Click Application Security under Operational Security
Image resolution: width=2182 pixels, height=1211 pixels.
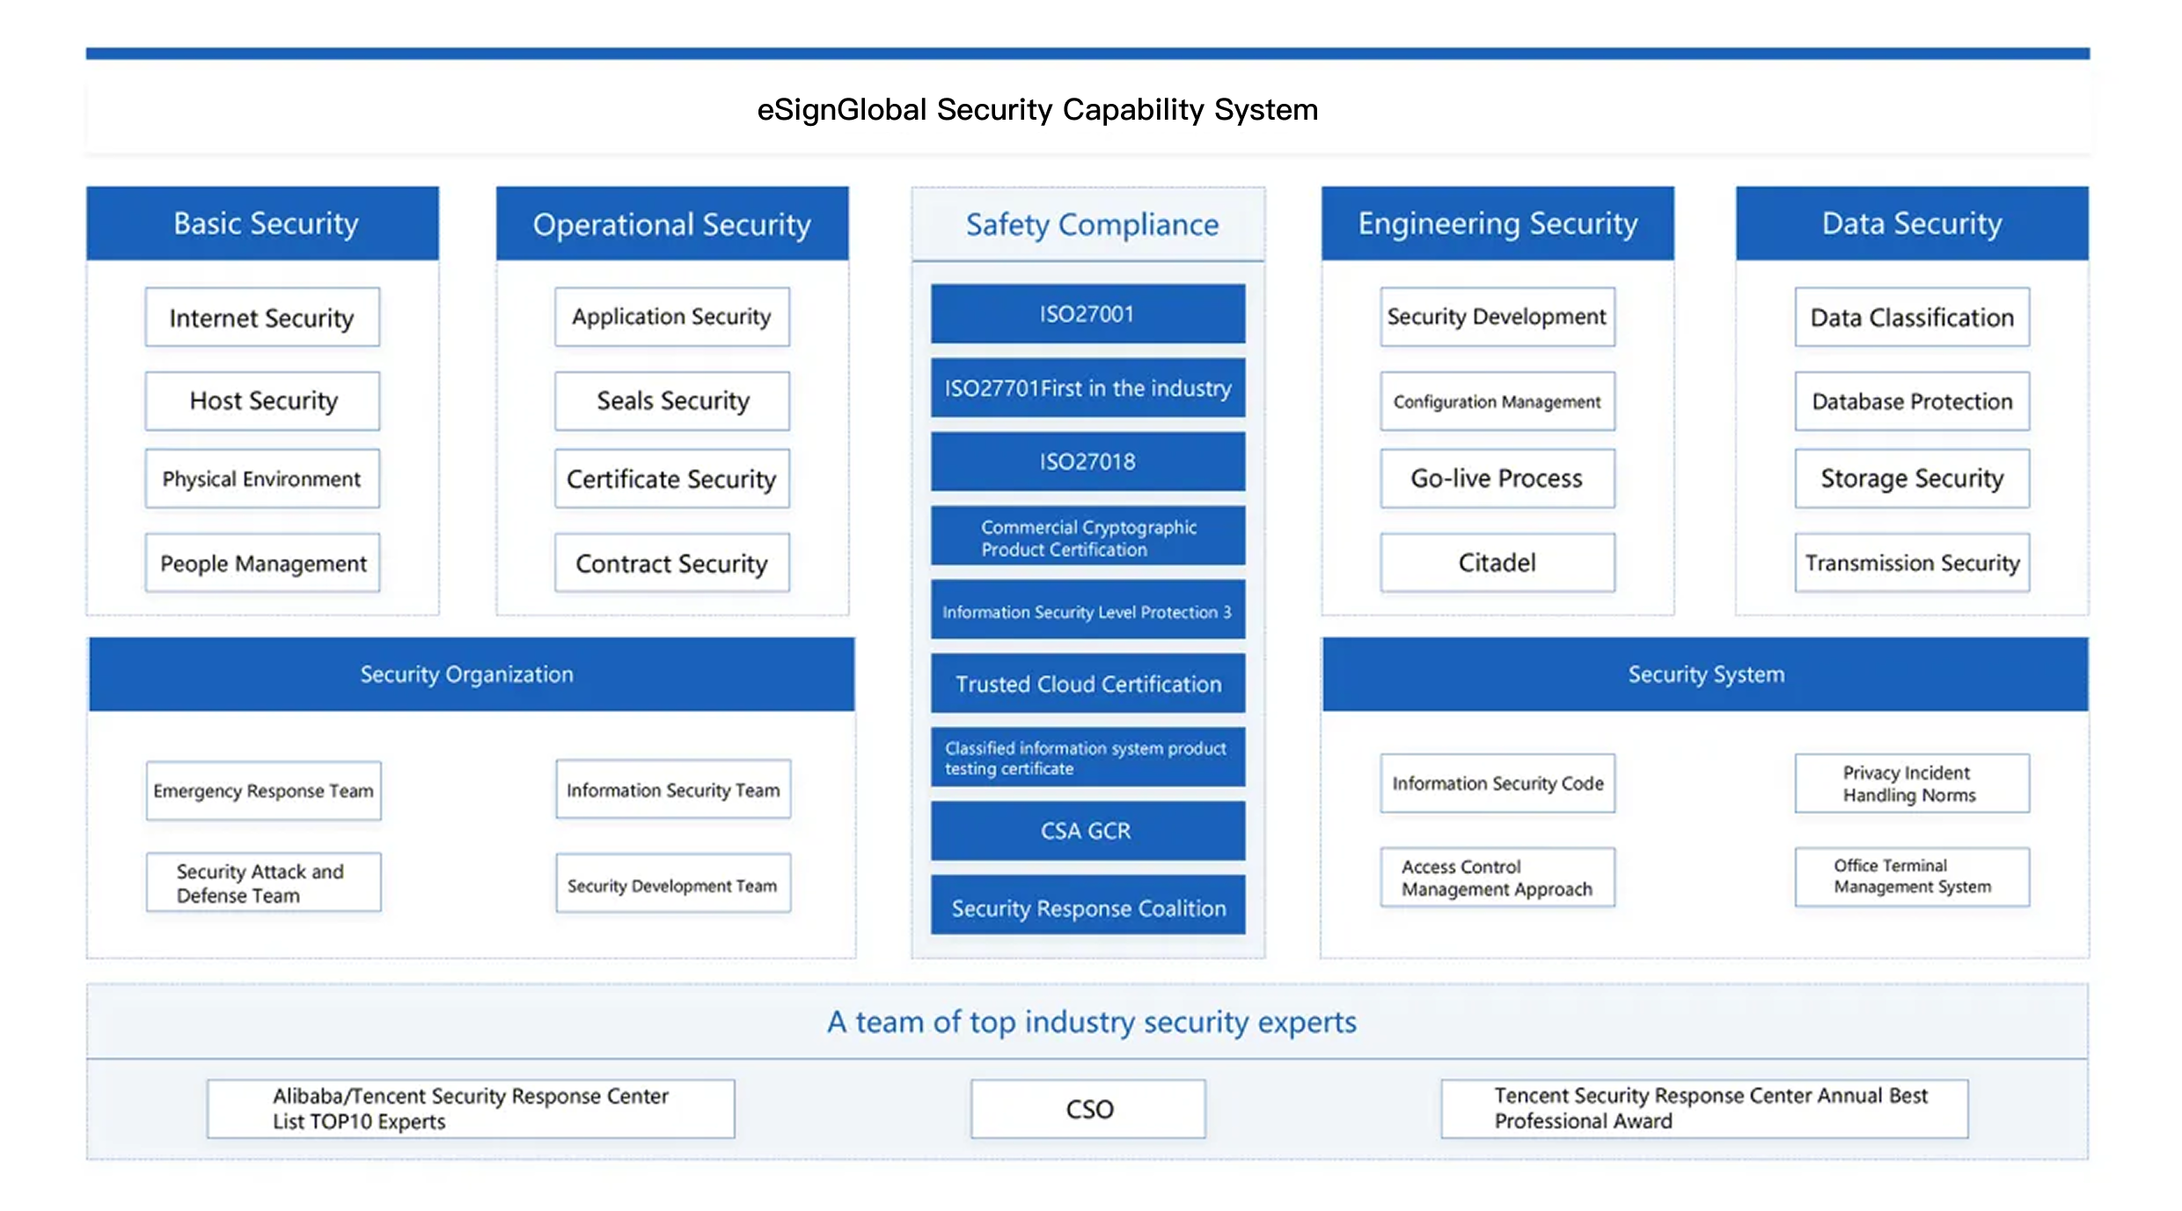[x=671, y=317]
